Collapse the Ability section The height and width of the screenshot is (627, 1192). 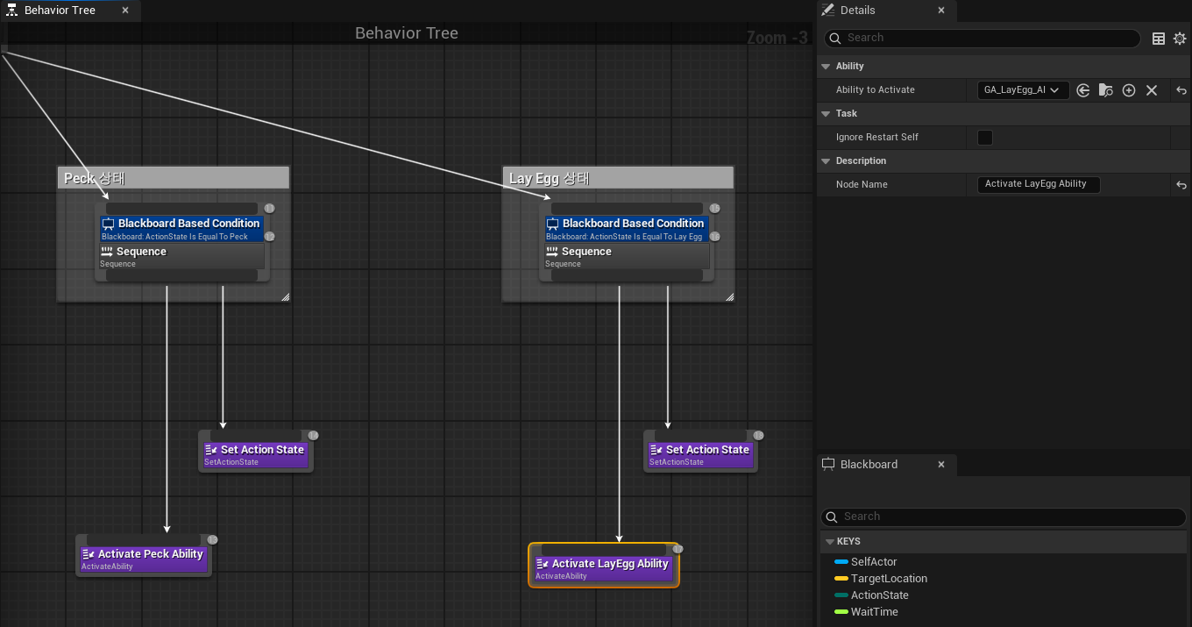(826, 67)
